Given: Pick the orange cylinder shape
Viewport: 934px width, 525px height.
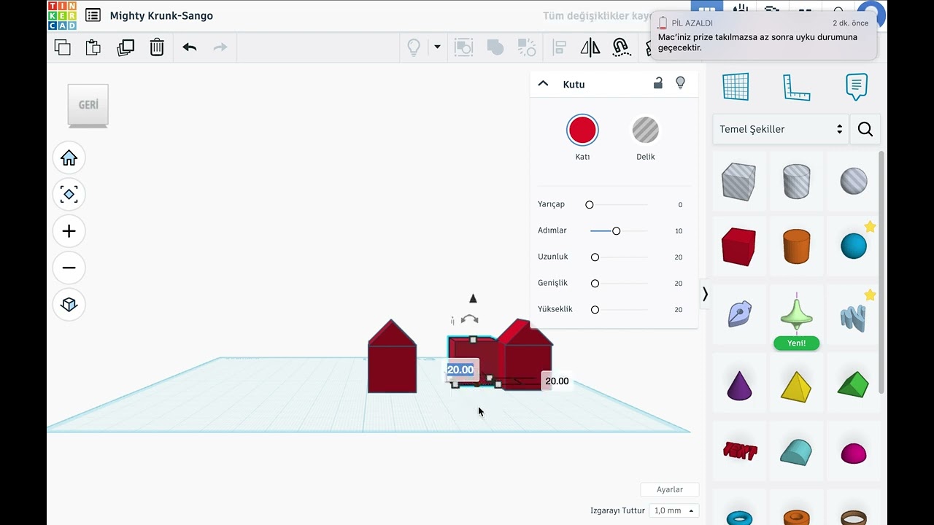Looking at the screenshot, I should point(796,246).
